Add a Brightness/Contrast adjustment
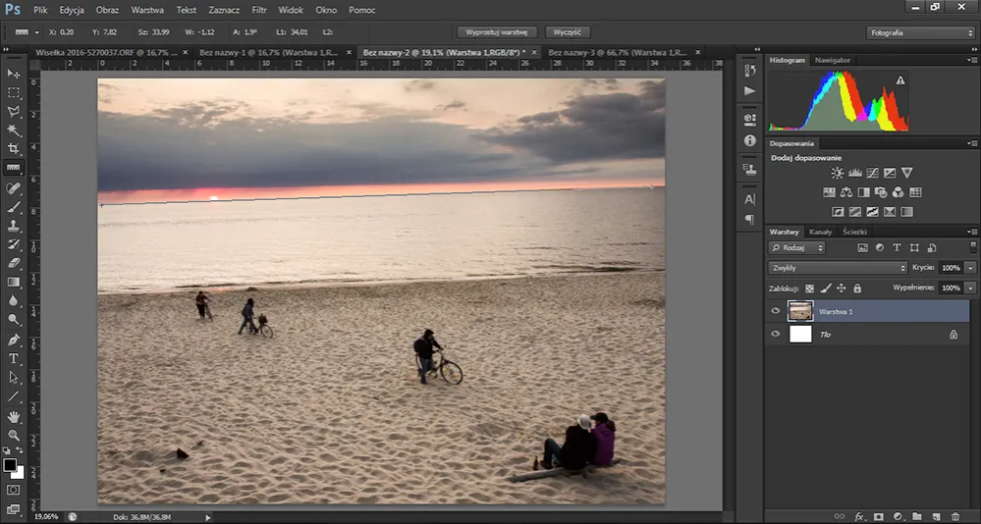Screen dimensions: 981x524 click(837, 174)
